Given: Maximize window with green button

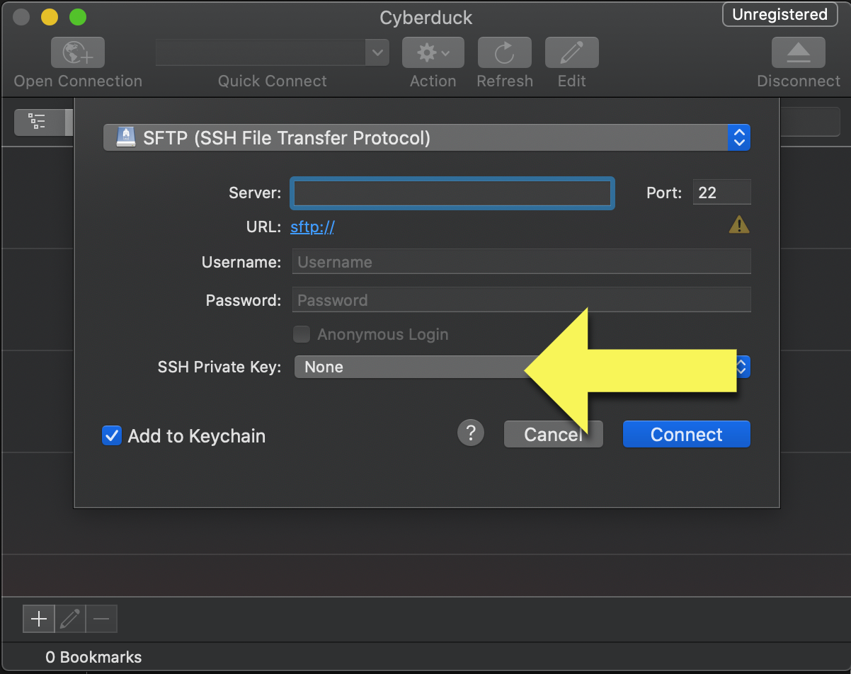Looking at the screenshot, I should pyautogui.click(x=78, y=17).
